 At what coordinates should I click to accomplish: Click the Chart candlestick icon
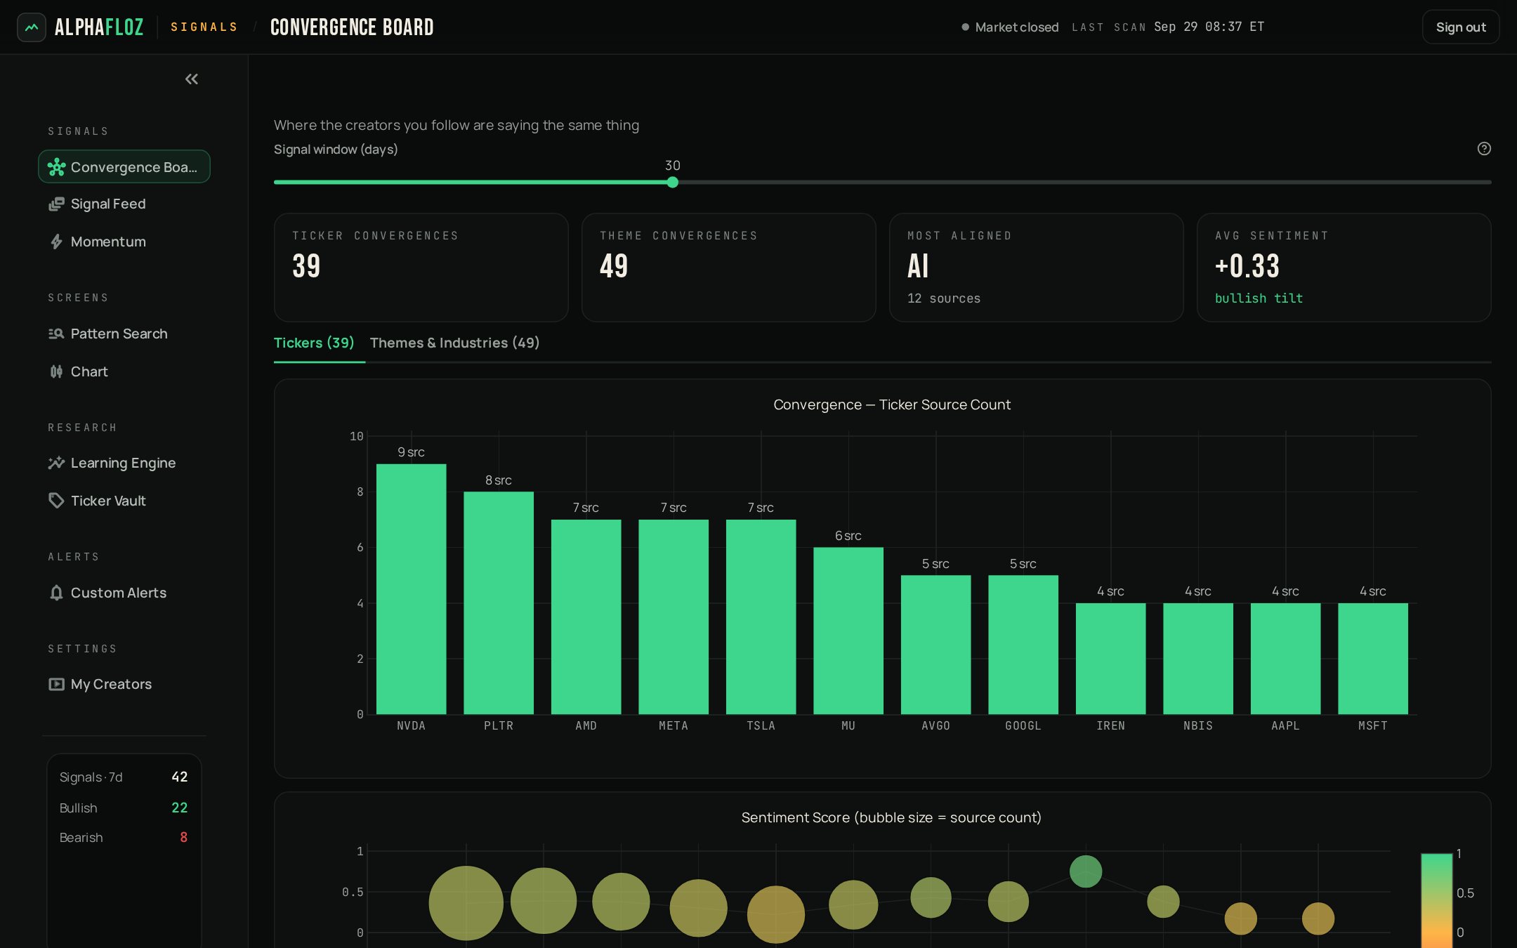56,371
